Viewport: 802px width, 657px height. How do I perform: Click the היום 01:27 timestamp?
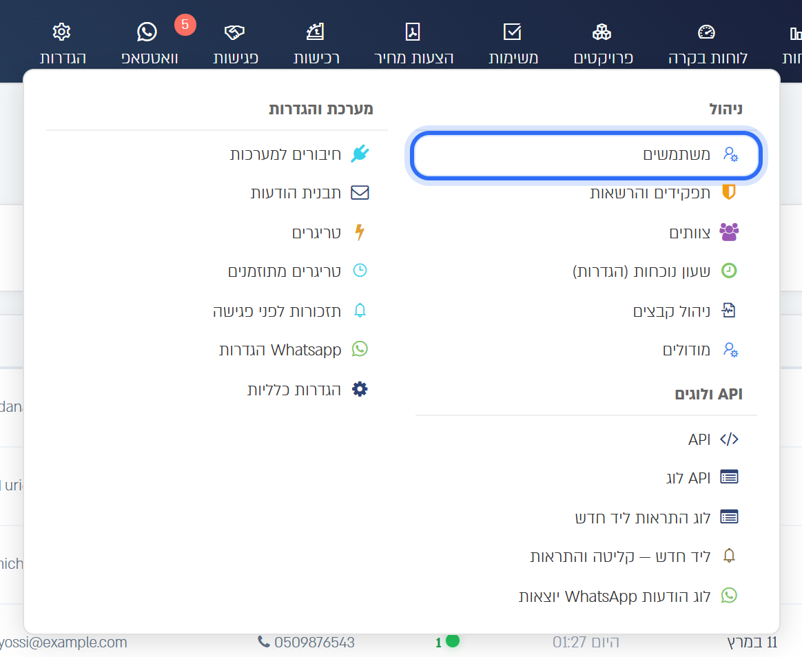pos(586,642)
